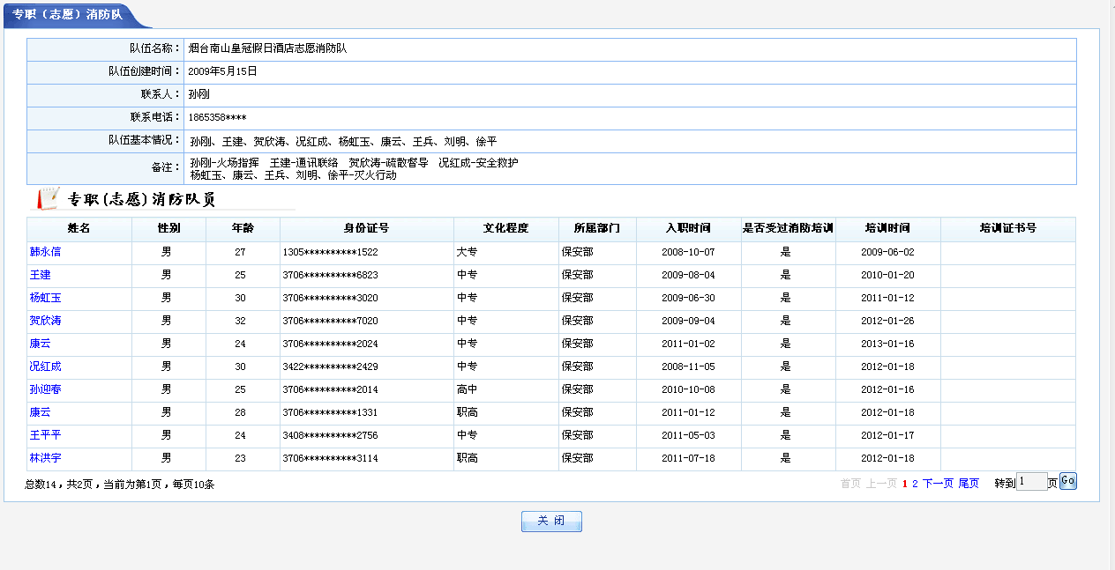Click 下一页 next page link
Image resolution: width=1115 pixels, height=570 pixels.
[938, 484]
